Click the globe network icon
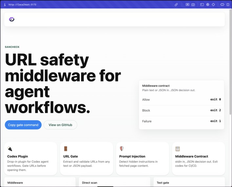The height and width of the screenshot is (187, 232). (x=208, y=5)
